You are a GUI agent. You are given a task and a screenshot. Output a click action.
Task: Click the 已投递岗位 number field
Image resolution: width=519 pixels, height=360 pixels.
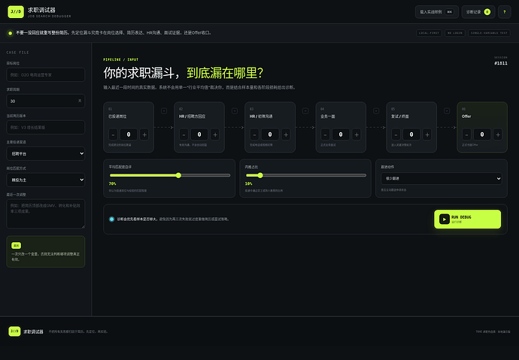click(x=129, y=135)
